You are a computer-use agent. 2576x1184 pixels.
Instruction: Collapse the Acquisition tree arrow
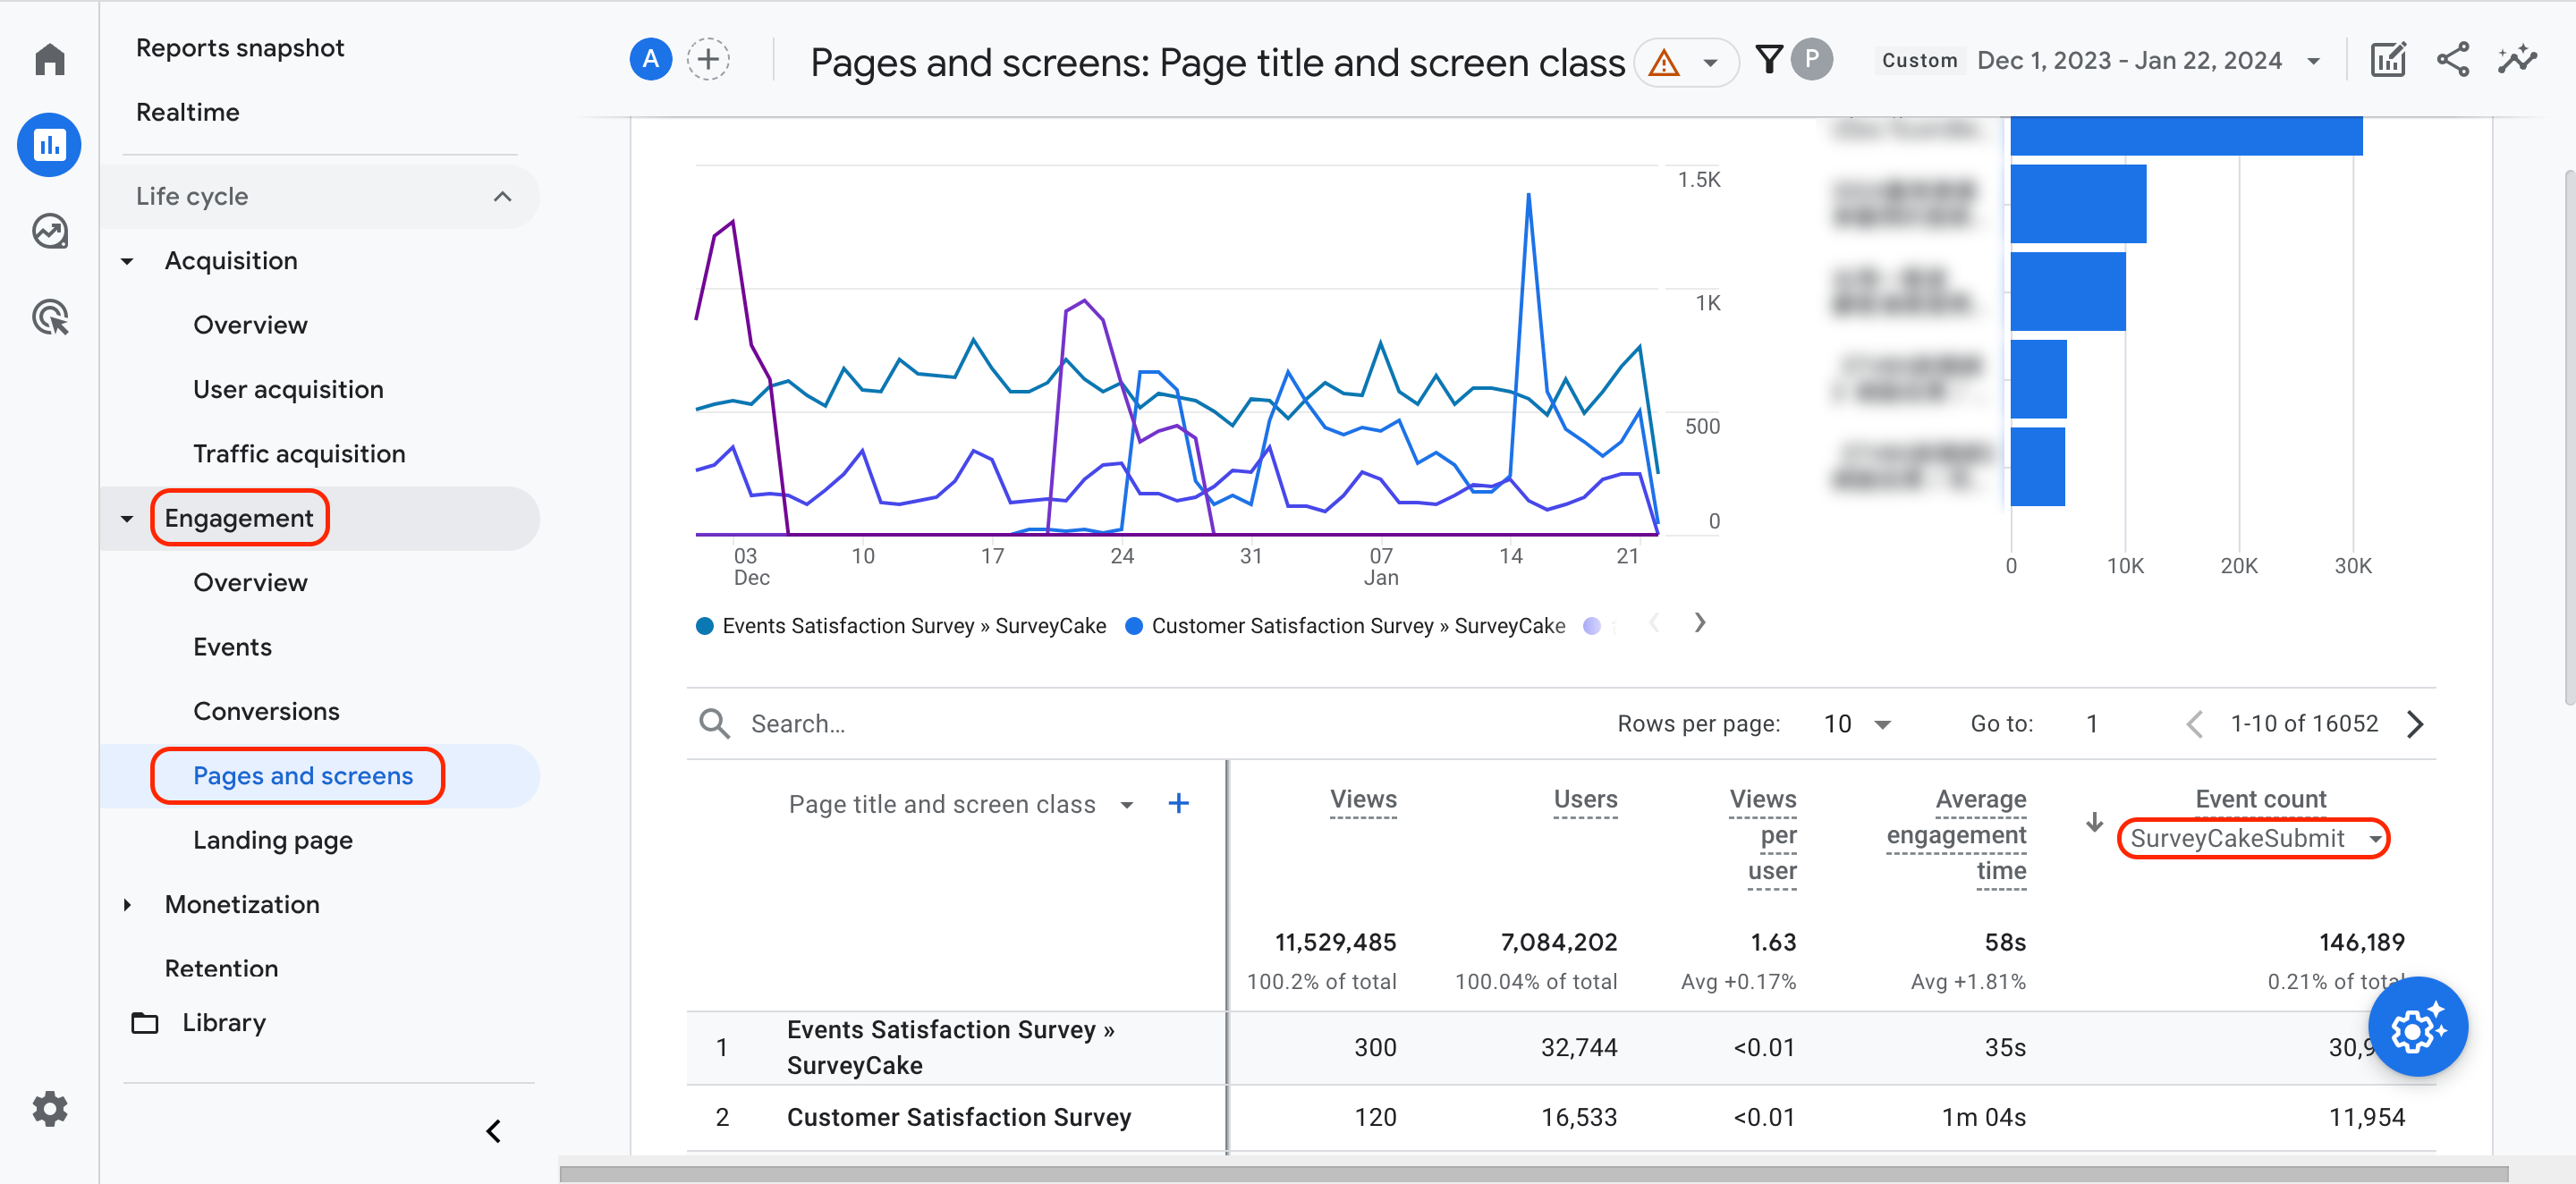click(x=127, y=261)
